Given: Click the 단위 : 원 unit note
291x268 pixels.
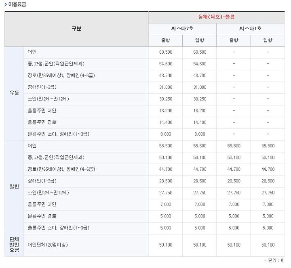Looking at the screenshot, I should 274,261.
